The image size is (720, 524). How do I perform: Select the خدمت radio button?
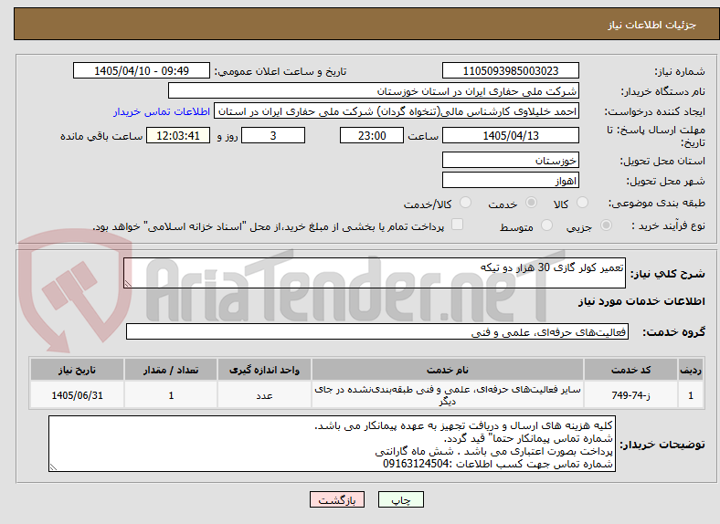[531, 203]
